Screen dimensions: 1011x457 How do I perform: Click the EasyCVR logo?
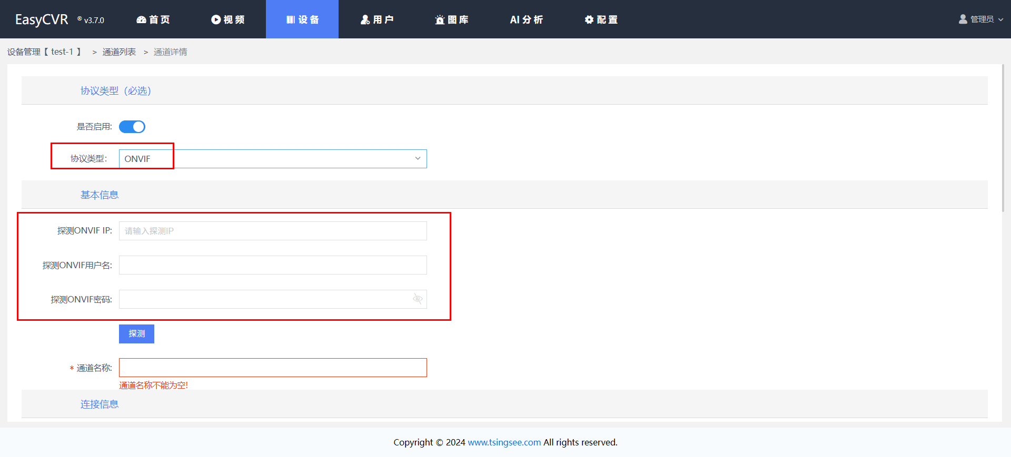point(42,19)
